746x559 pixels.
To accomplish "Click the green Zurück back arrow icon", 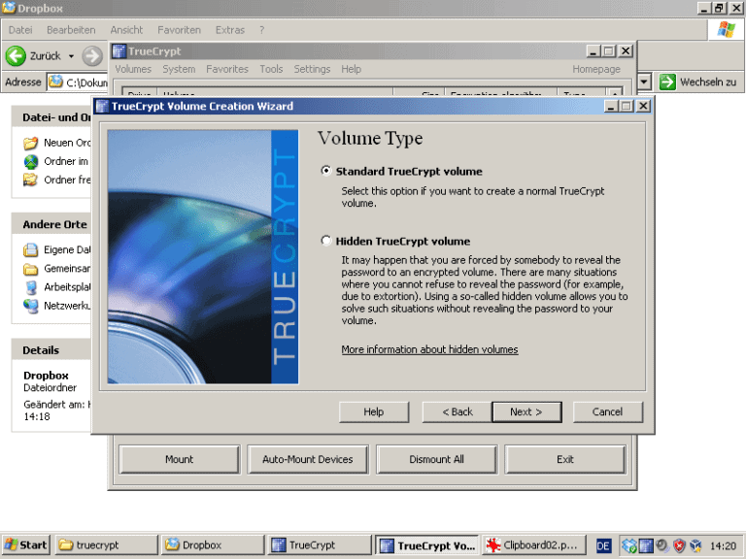I will tap(17, 55).
